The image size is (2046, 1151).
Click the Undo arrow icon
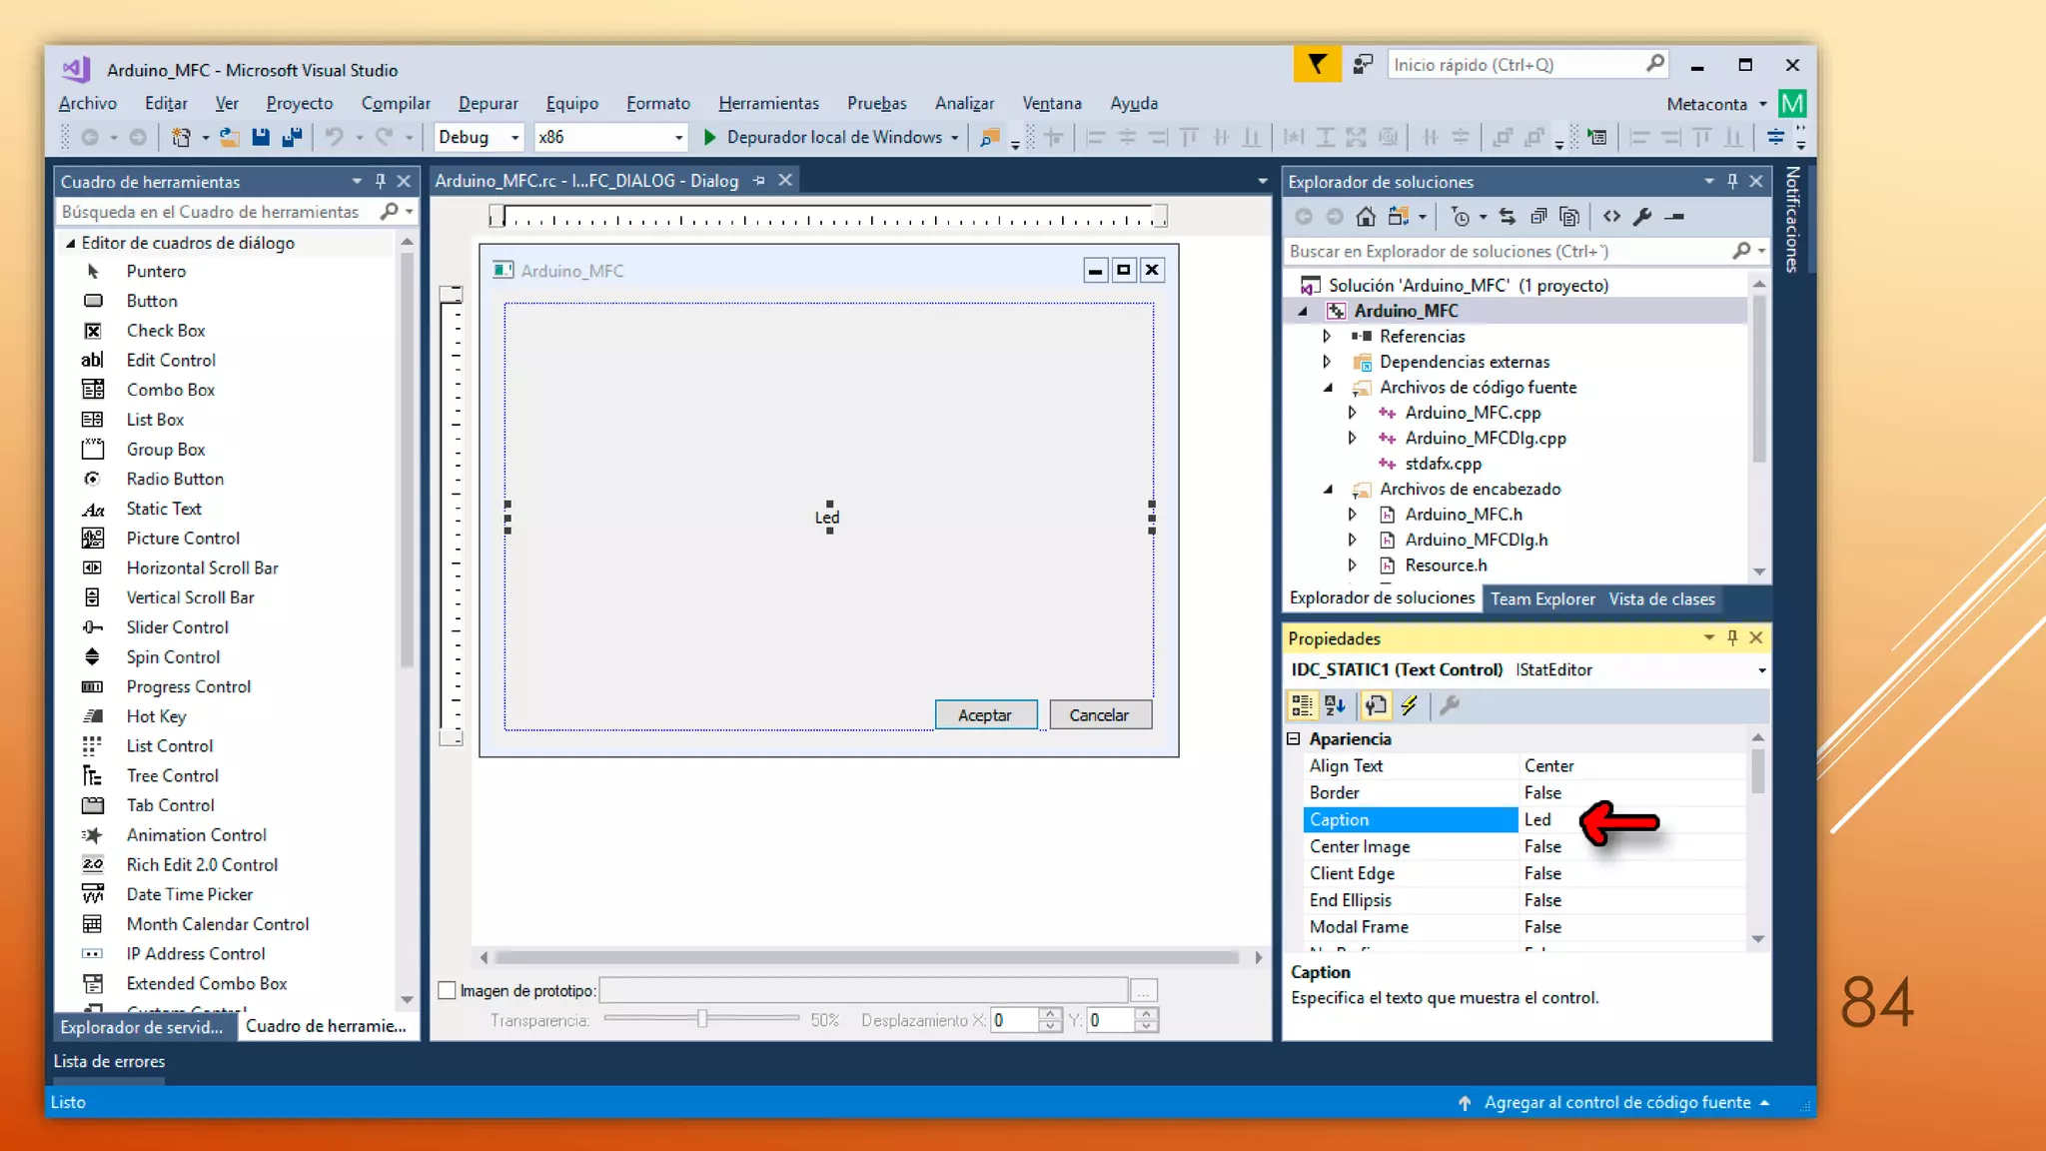click(x=334, y=137)
